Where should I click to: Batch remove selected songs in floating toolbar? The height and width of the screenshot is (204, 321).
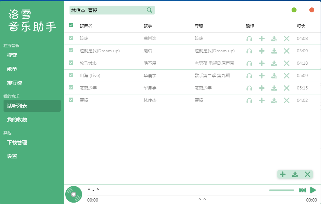(308, 174)
